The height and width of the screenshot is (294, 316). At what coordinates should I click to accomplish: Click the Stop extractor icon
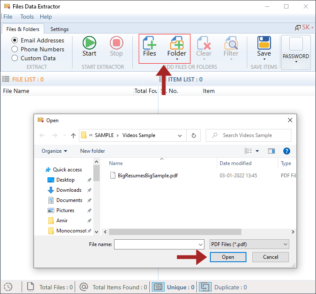click(x=116, y=43)
